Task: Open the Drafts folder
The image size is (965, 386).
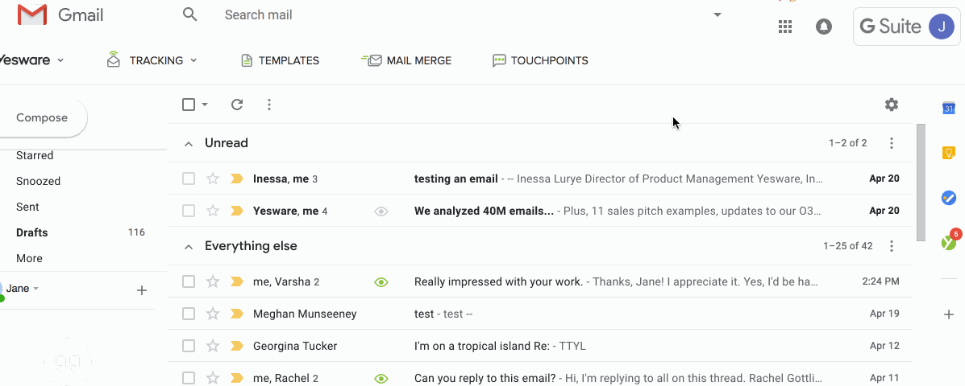Action: [32, 232]
